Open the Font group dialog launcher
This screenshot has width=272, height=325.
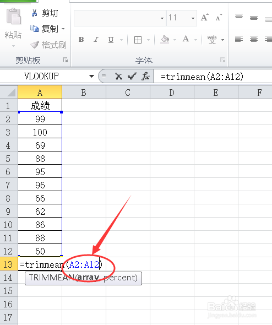pyautogui.click(x=222, y=60)
